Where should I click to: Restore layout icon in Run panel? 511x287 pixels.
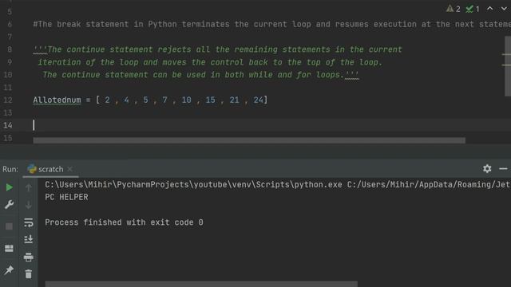[x=9, y=249]
